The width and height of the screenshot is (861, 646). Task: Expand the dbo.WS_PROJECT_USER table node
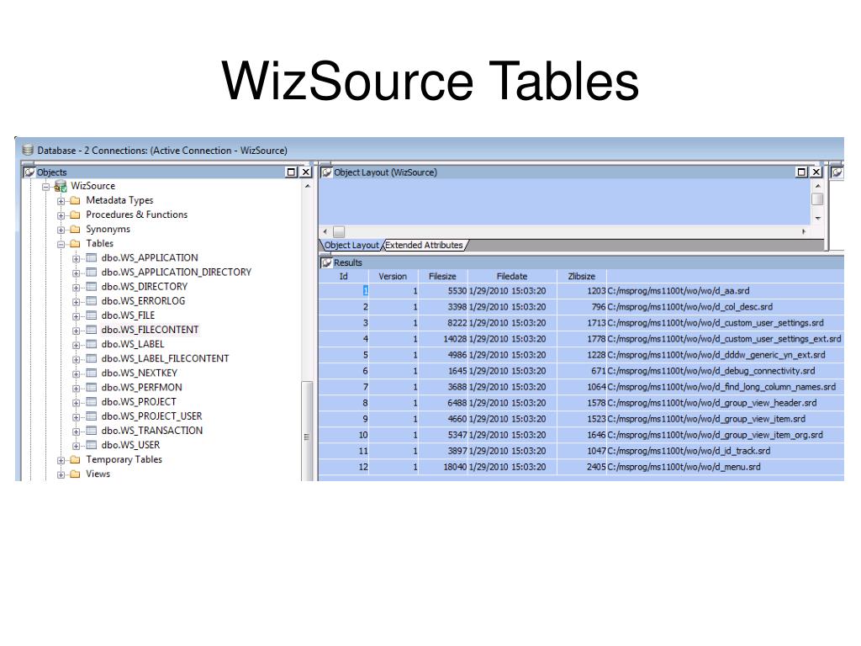(77, 417)
